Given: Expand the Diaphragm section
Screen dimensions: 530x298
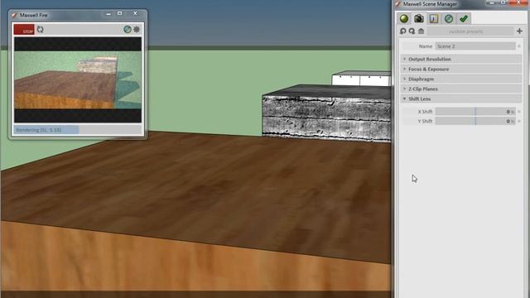Looking at the screenshot, I should click(461, 79).
